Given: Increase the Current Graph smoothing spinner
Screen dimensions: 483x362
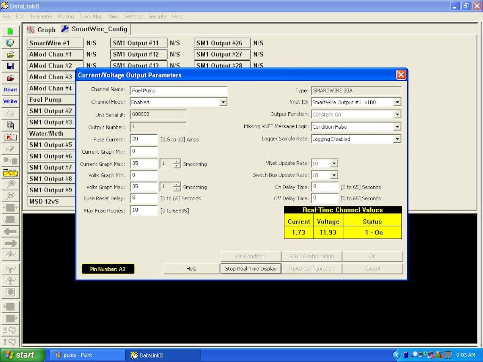Looking at the screenshot, I should click(x=177, y=162).
